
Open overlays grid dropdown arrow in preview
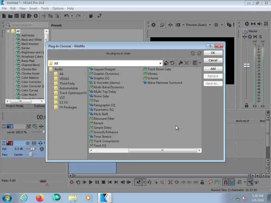pyautogui.click(x=222, y=25)
